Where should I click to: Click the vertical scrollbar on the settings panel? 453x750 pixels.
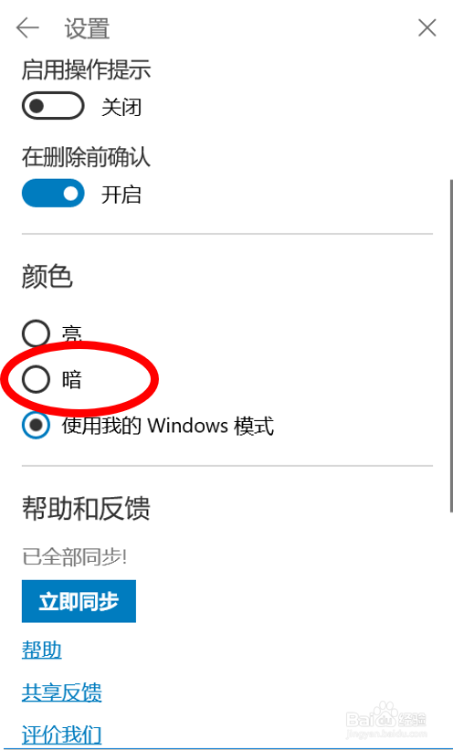pos(450,345)
